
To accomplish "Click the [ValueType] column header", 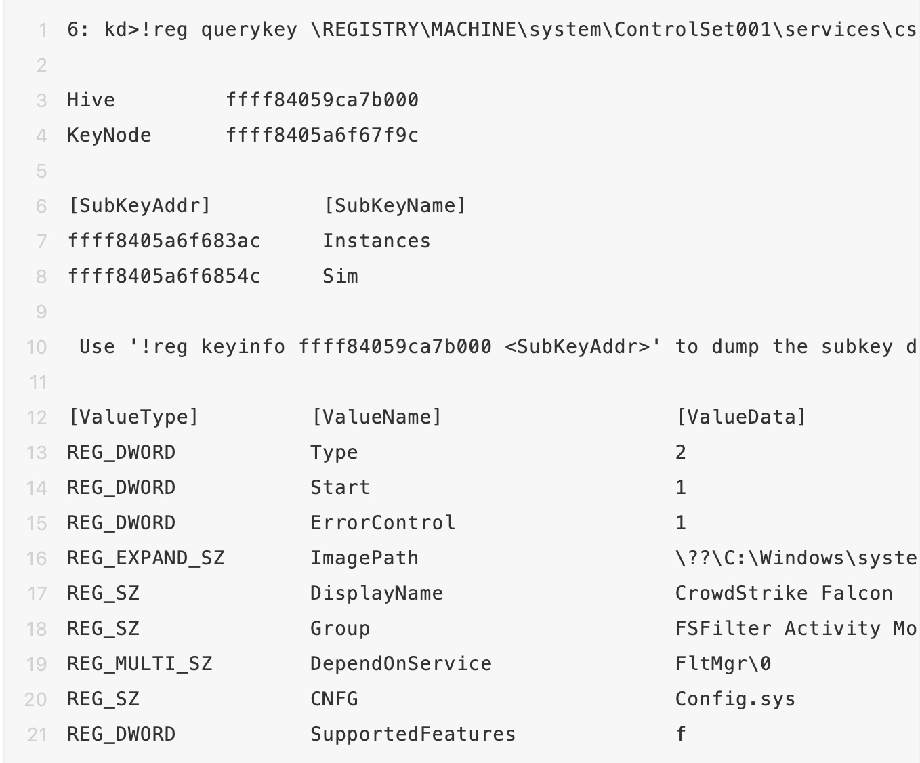I will click(133, 417).
